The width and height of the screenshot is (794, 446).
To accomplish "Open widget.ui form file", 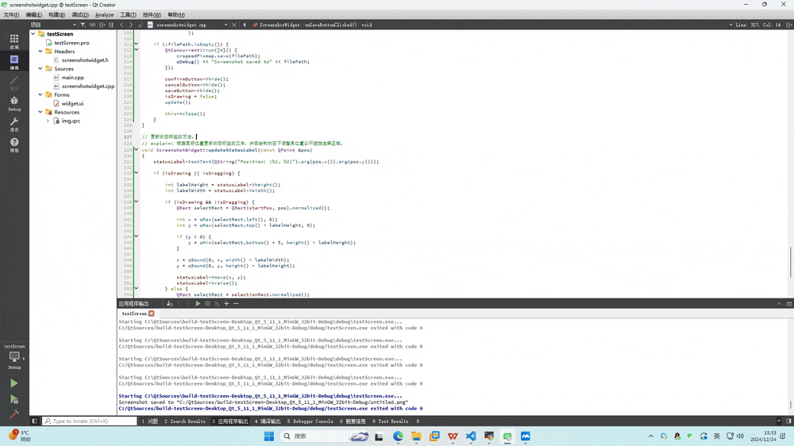I will tap(72, 103).
